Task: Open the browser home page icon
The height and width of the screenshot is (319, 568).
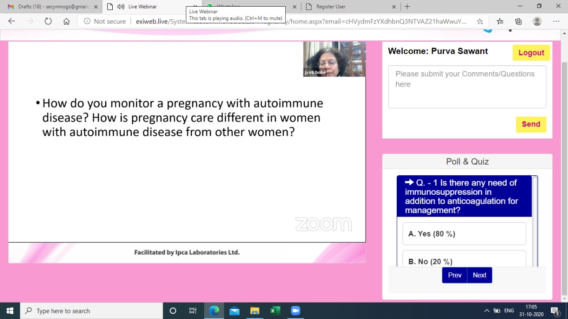Action: click(x=67, y=21)
